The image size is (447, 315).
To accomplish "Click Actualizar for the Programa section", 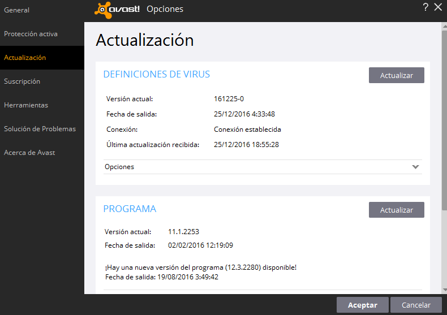I will coord(396,210).
